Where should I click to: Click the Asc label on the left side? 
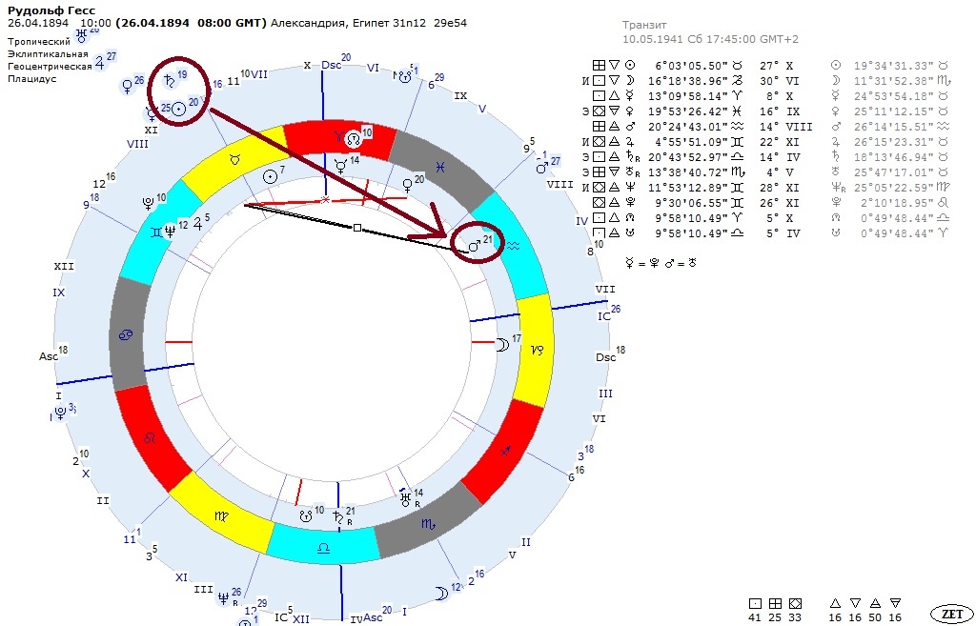click(49, 356)
